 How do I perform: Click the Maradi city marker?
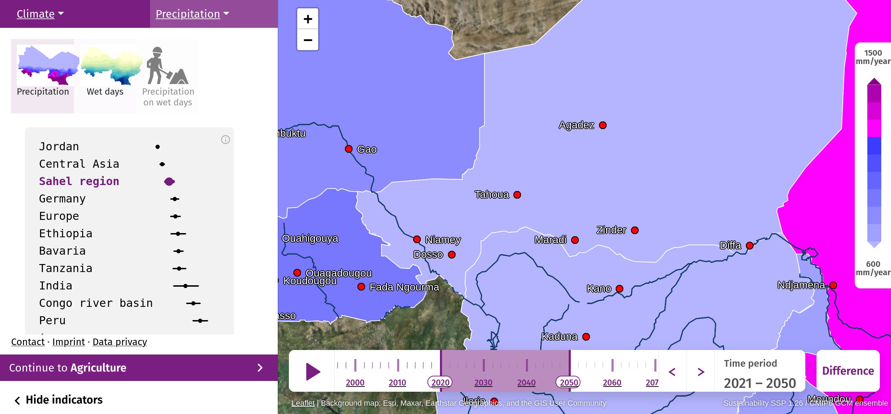coord(575,240)
